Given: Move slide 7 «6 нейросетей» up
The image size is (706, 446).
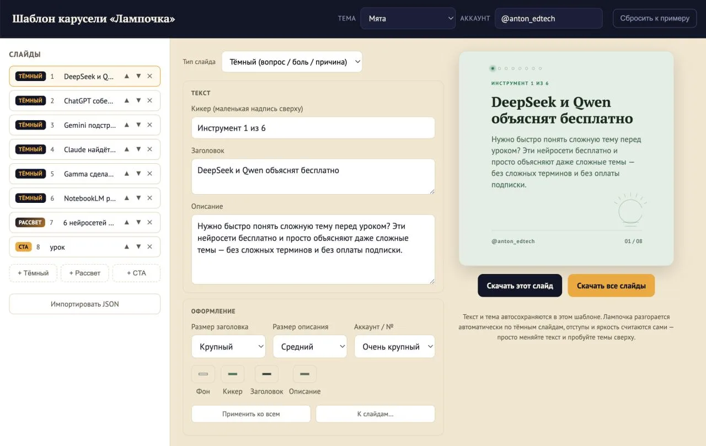Looking at the screenshot, I should coord(127,222).
